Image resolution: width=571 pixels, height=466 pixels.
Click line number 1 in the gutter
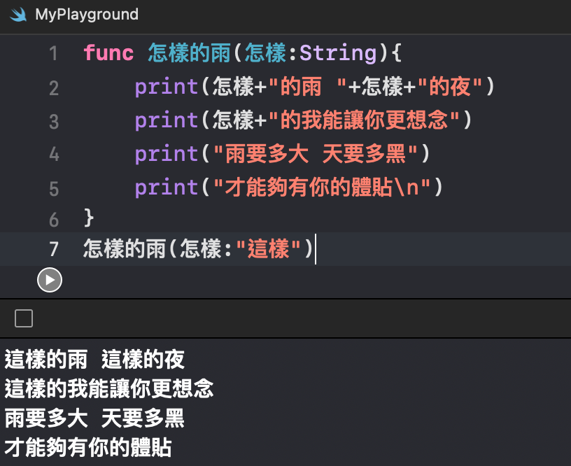[x=54, y=53]
